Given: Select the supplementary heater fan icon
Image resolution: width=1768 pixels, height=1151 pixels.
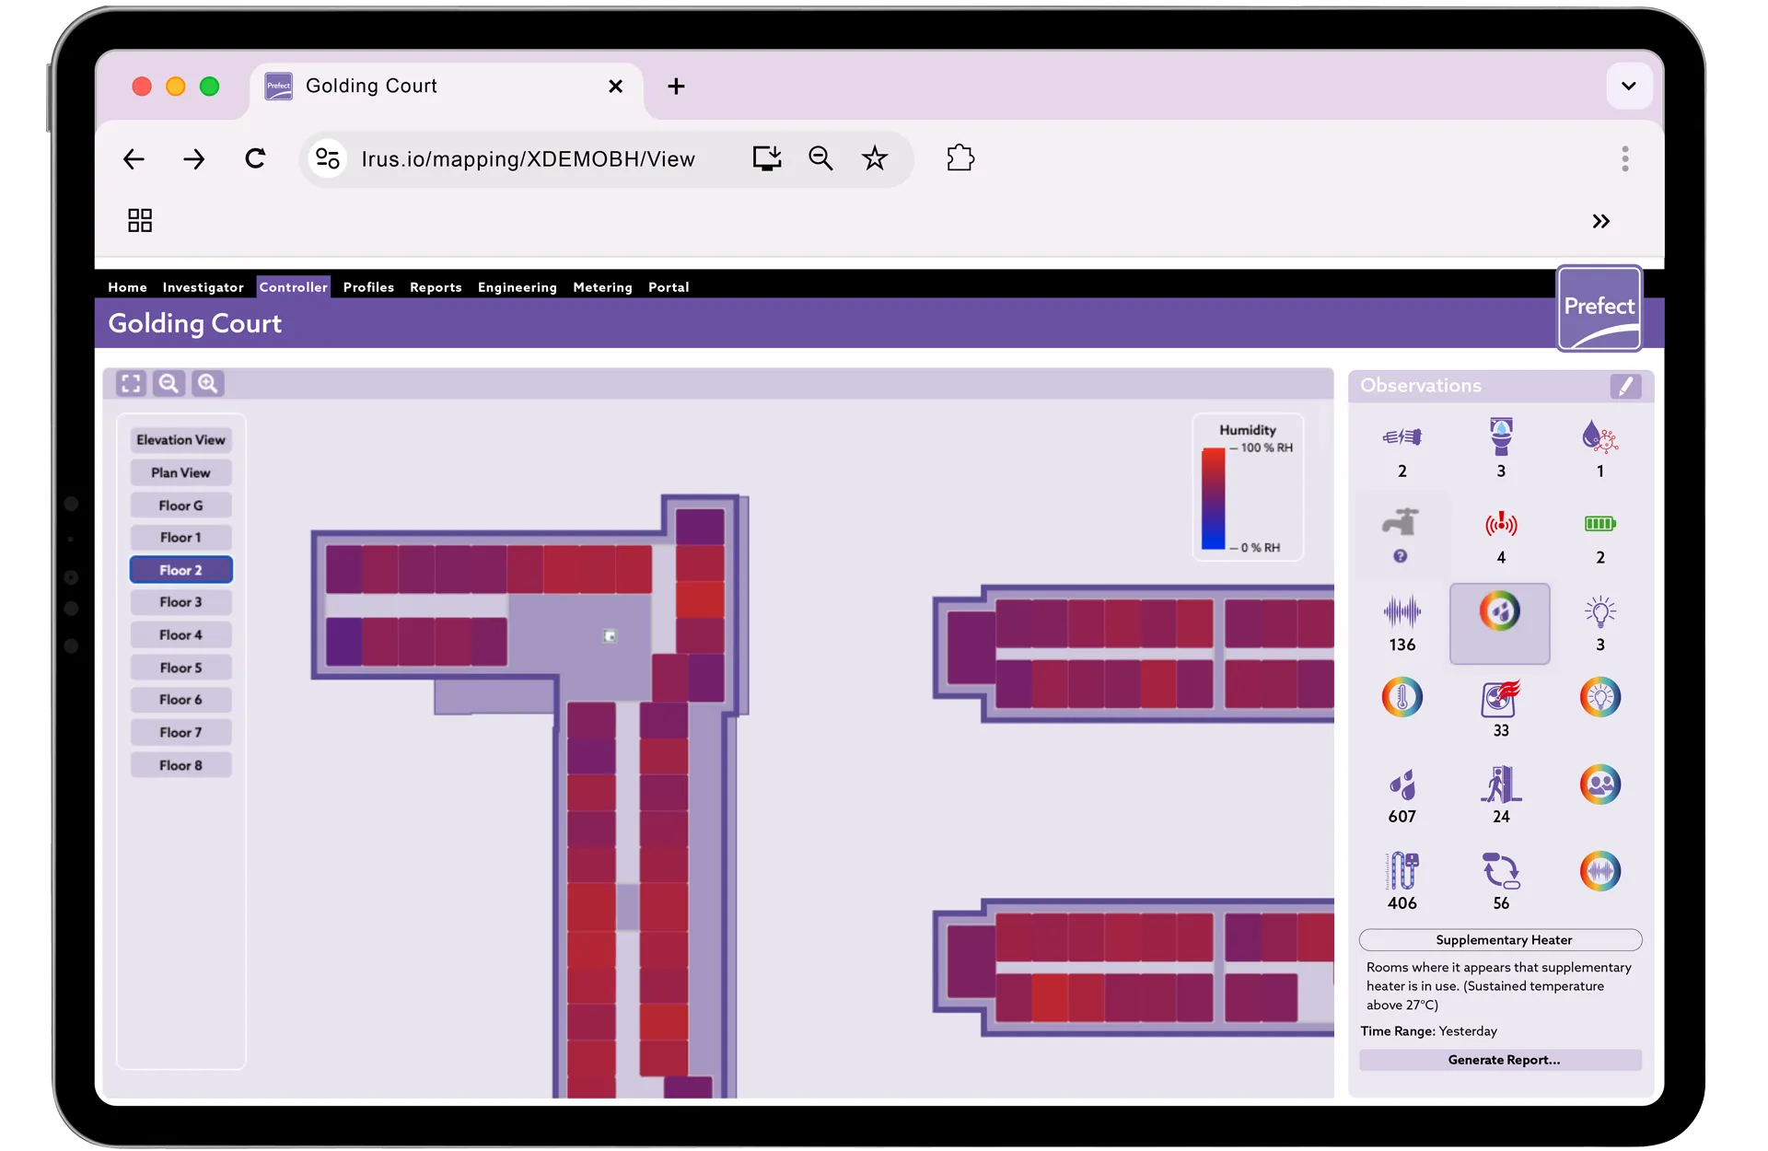Looking at the screenshot, I should 1500,700.
